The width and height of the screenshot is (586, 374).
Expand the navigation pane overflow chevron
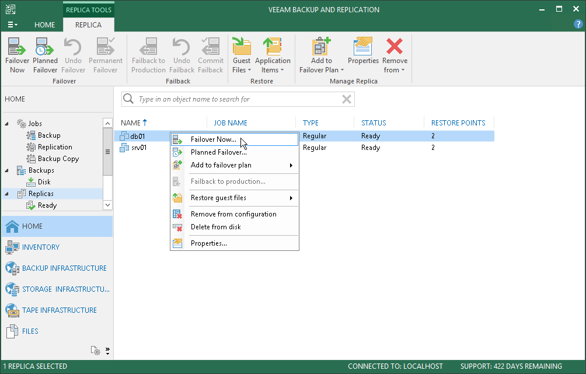coord(107,351)
